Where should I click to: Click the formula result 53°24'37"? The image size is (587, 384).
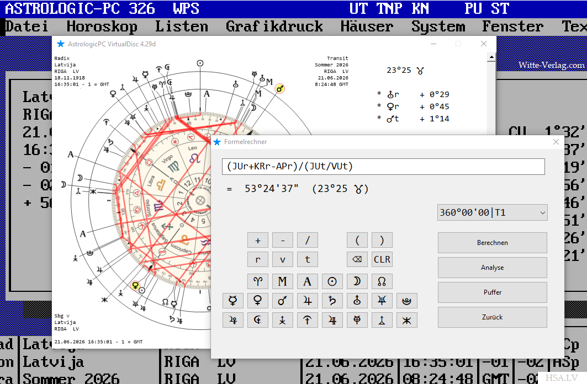coord(272,189)
